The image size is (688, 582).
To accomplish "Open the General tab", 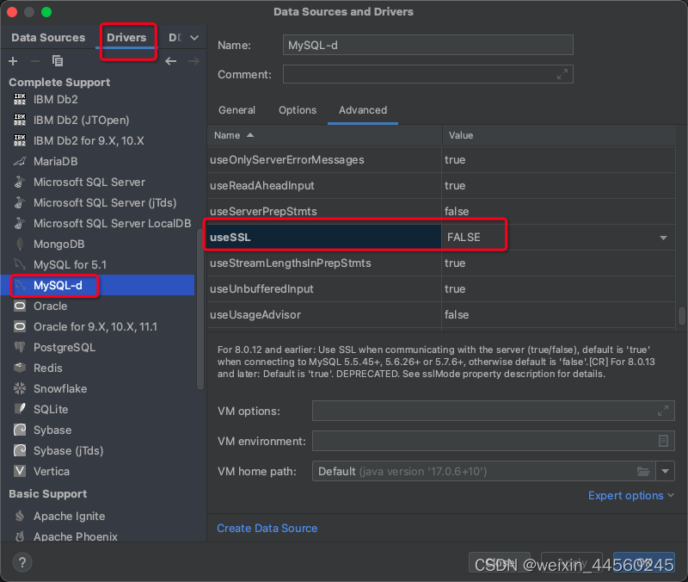I will point(237,110).
